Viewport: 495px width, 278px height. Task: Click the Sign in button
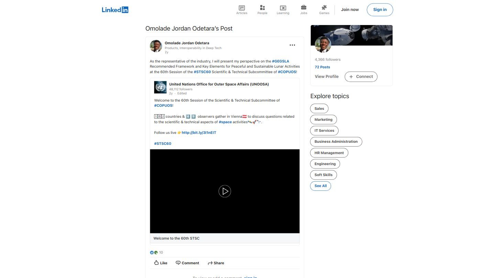click(380, 10)
